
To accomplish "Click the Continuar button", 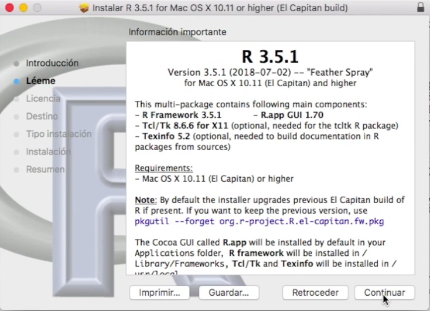I will 384,293.
